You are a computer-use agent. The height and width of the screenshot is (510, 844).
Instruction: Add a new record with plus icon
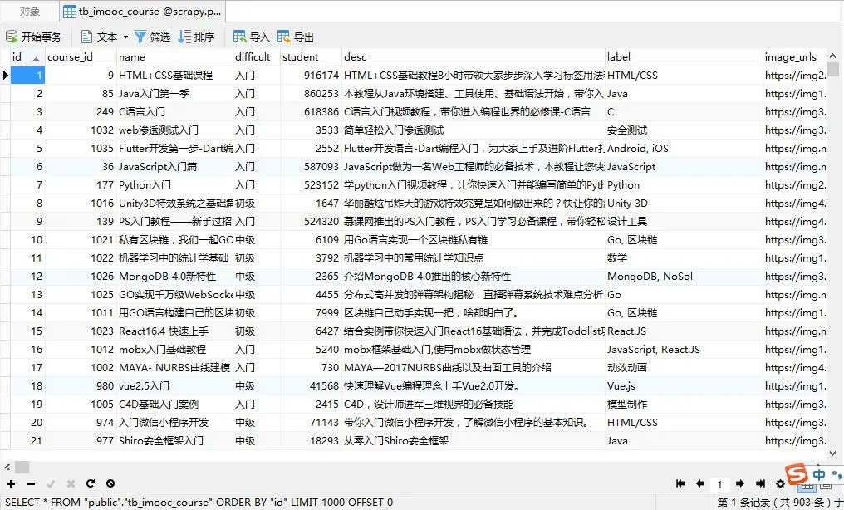tap(11, 483)
